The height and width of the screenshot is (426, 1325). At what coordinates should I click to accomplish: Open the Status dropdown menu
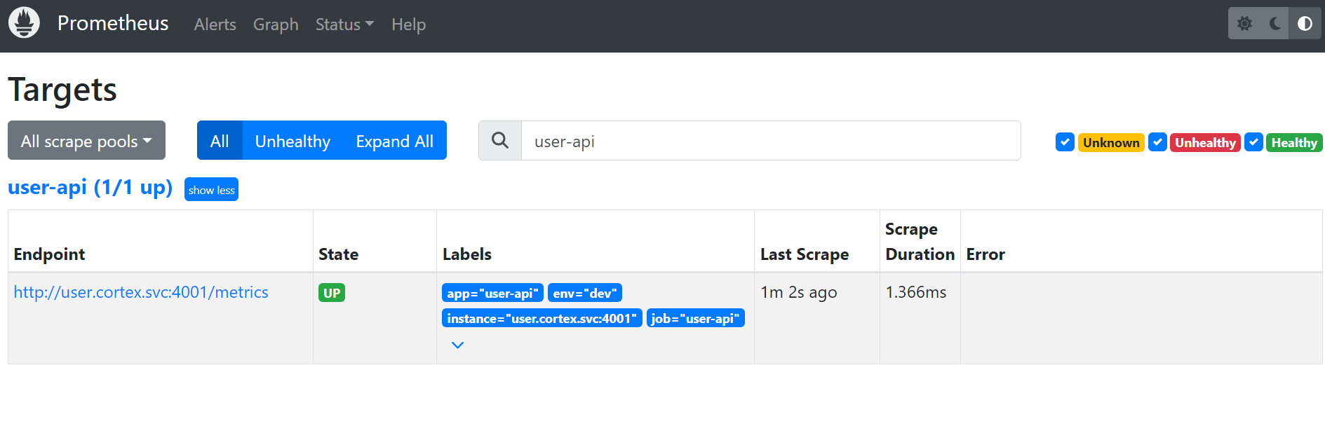344,25
